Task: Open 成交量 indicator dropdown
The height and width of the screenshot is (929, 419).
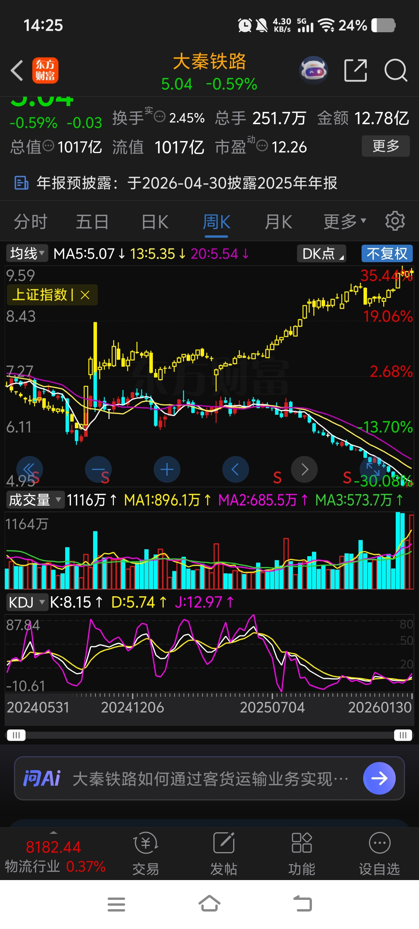Action: [x=35, y=500]
